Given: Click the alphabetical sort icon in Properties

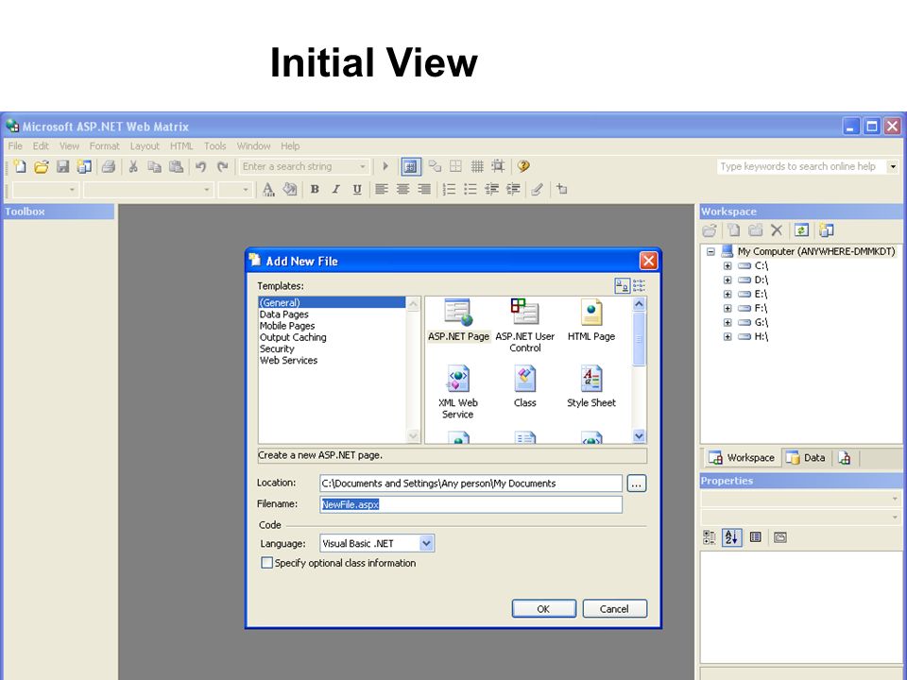Looking at the screenshot, I should [731, 537].
